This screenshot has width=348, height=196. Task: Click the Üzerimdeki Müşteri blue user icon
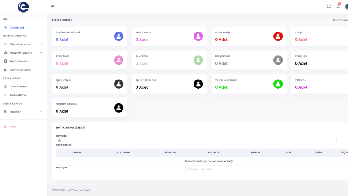(x=119, y=36)
